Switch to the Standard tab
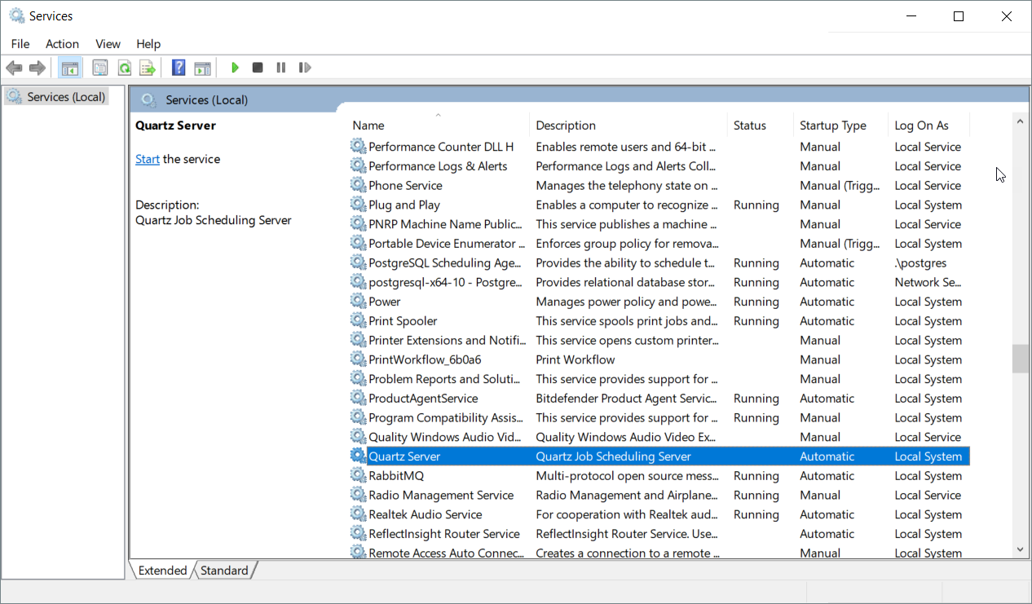The image size is (1032, 604). (224, 571)
